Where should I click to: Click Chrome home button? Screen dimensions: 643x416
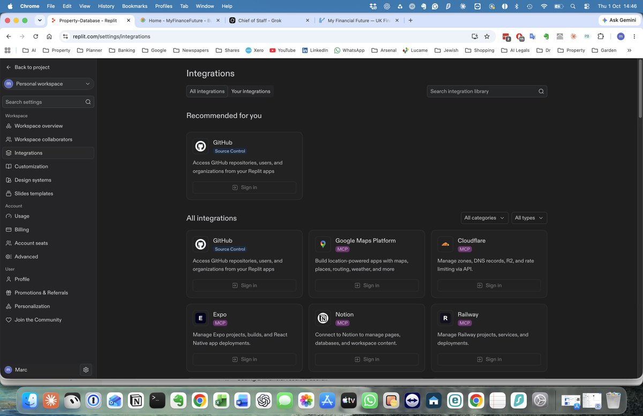click(49, 36)
